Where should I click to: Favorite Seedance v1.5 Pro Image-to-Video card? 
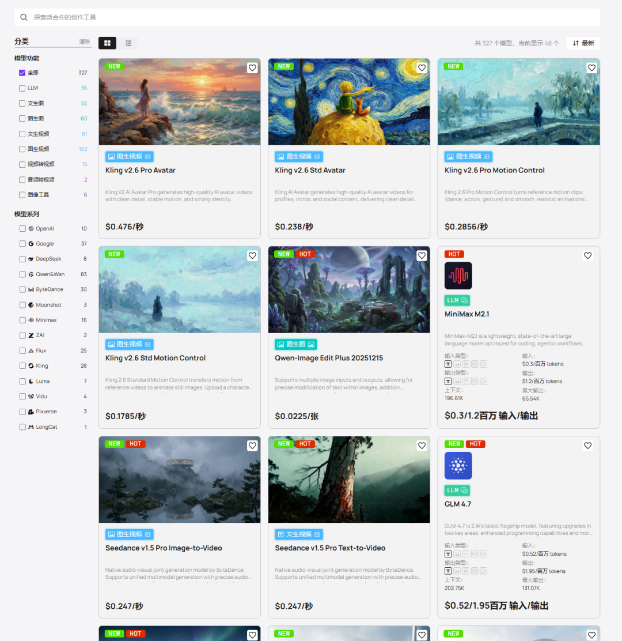(252, 446)
